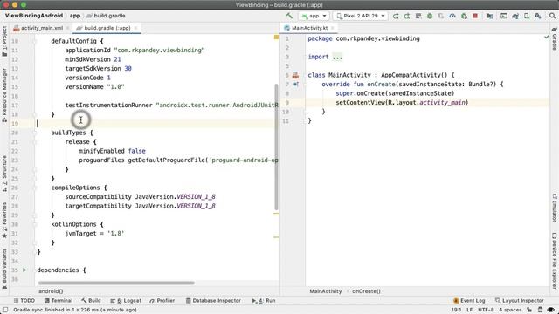Open the SDK Manager icon
559x314 pixels.
point(538,16)
